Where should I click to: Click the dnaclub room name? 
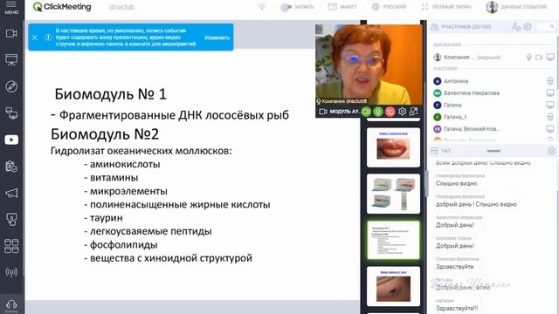coord(121,7)
